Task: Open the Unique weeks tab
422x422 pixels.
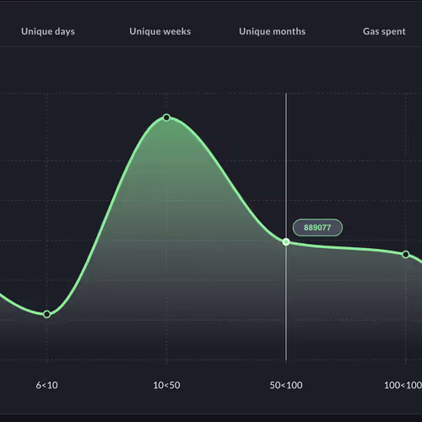Action: pyautogui.click(x=160, y=31)
